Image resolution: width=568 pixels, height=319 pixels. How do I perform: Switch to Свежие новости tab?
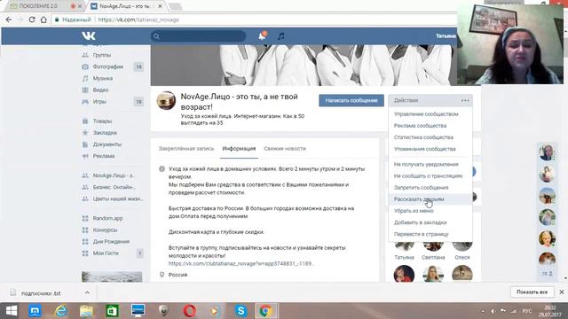[x=285, y=148]
